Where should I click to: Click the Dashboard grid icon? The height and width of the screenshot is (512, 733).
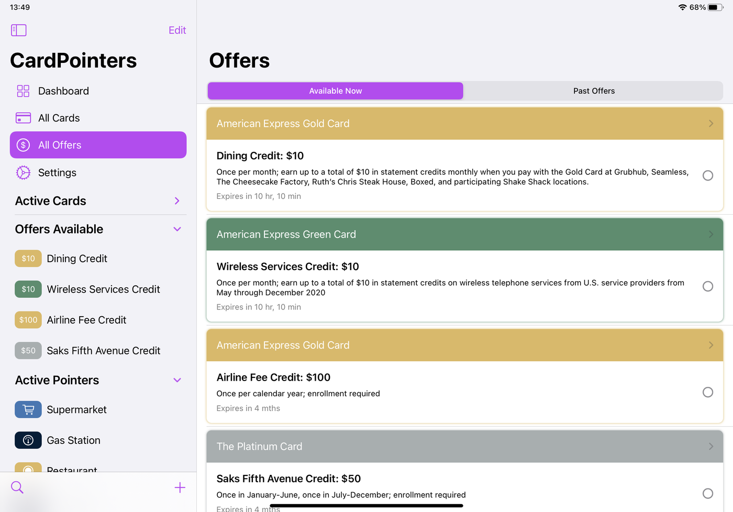coord(23,91)
